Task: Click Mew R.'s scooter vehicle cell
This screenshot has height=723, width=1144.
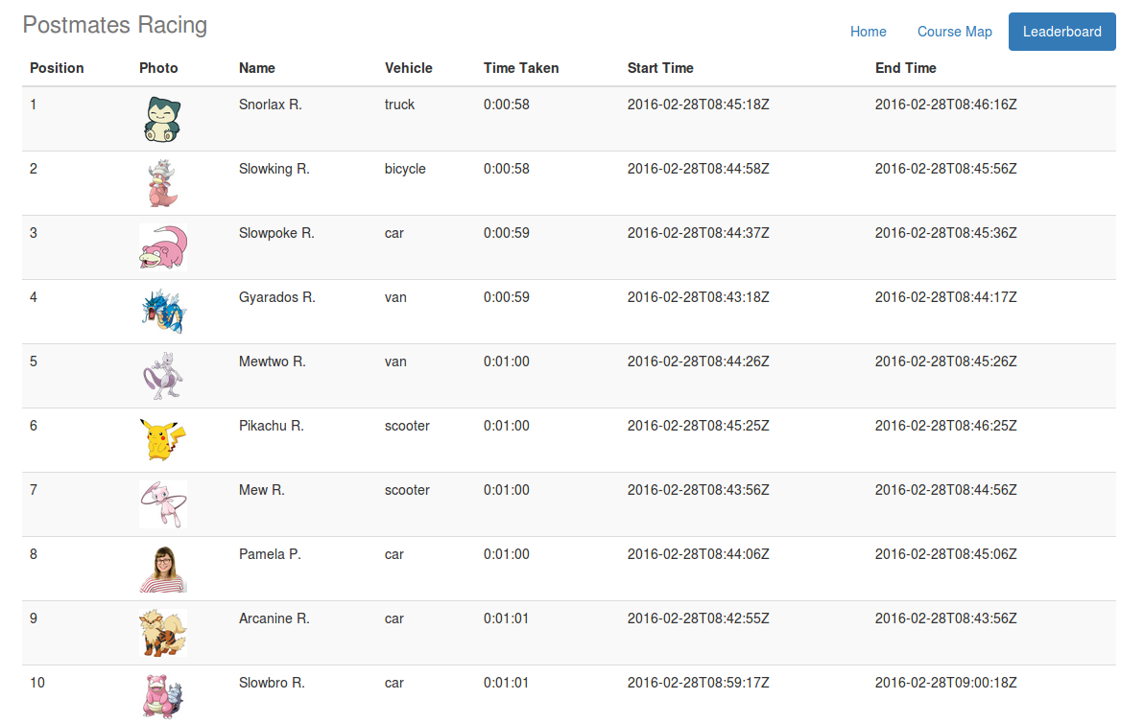Action: pos(407,490)
